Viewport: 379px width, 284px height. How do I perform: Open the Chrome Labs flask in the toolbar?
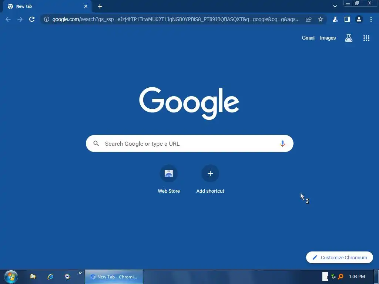(335, 19)
